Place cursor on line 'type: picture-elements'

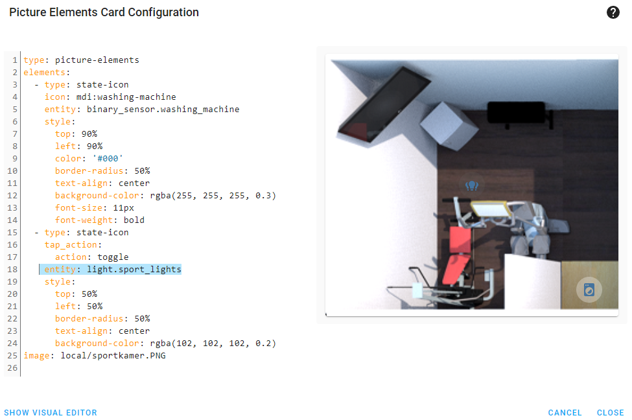81,60
